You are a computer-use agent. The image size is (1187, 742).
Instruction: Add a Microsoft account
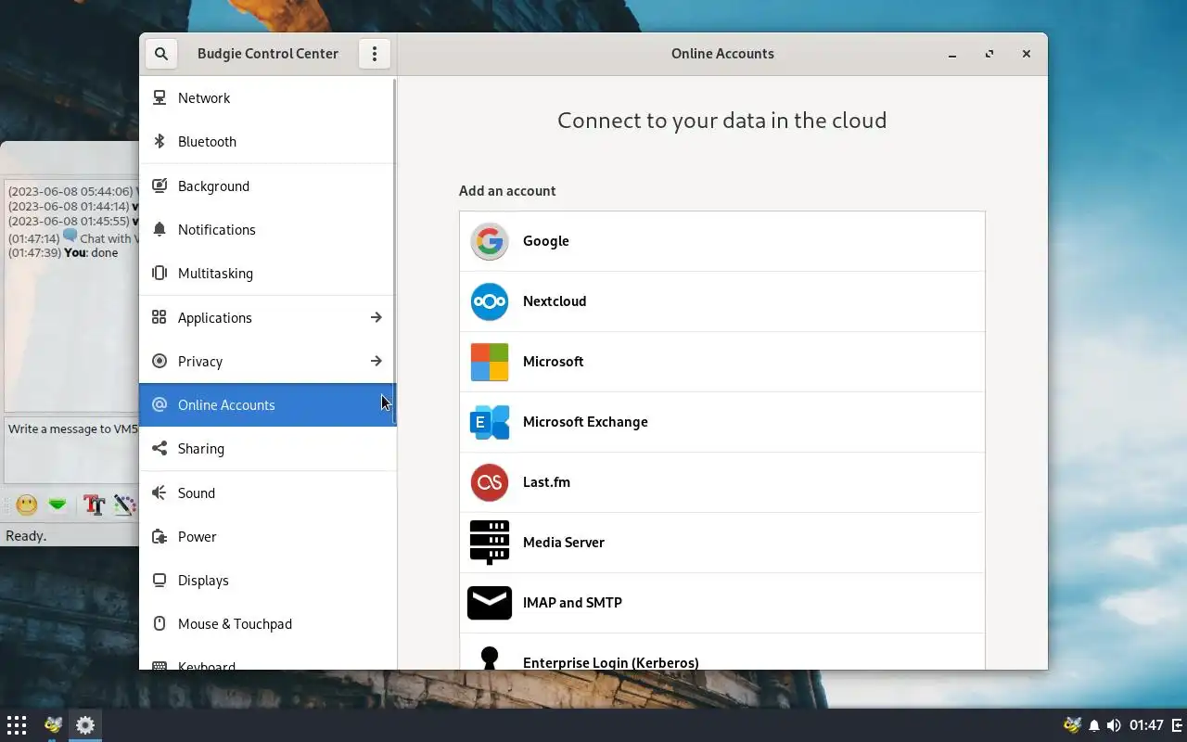pos(722,362)
